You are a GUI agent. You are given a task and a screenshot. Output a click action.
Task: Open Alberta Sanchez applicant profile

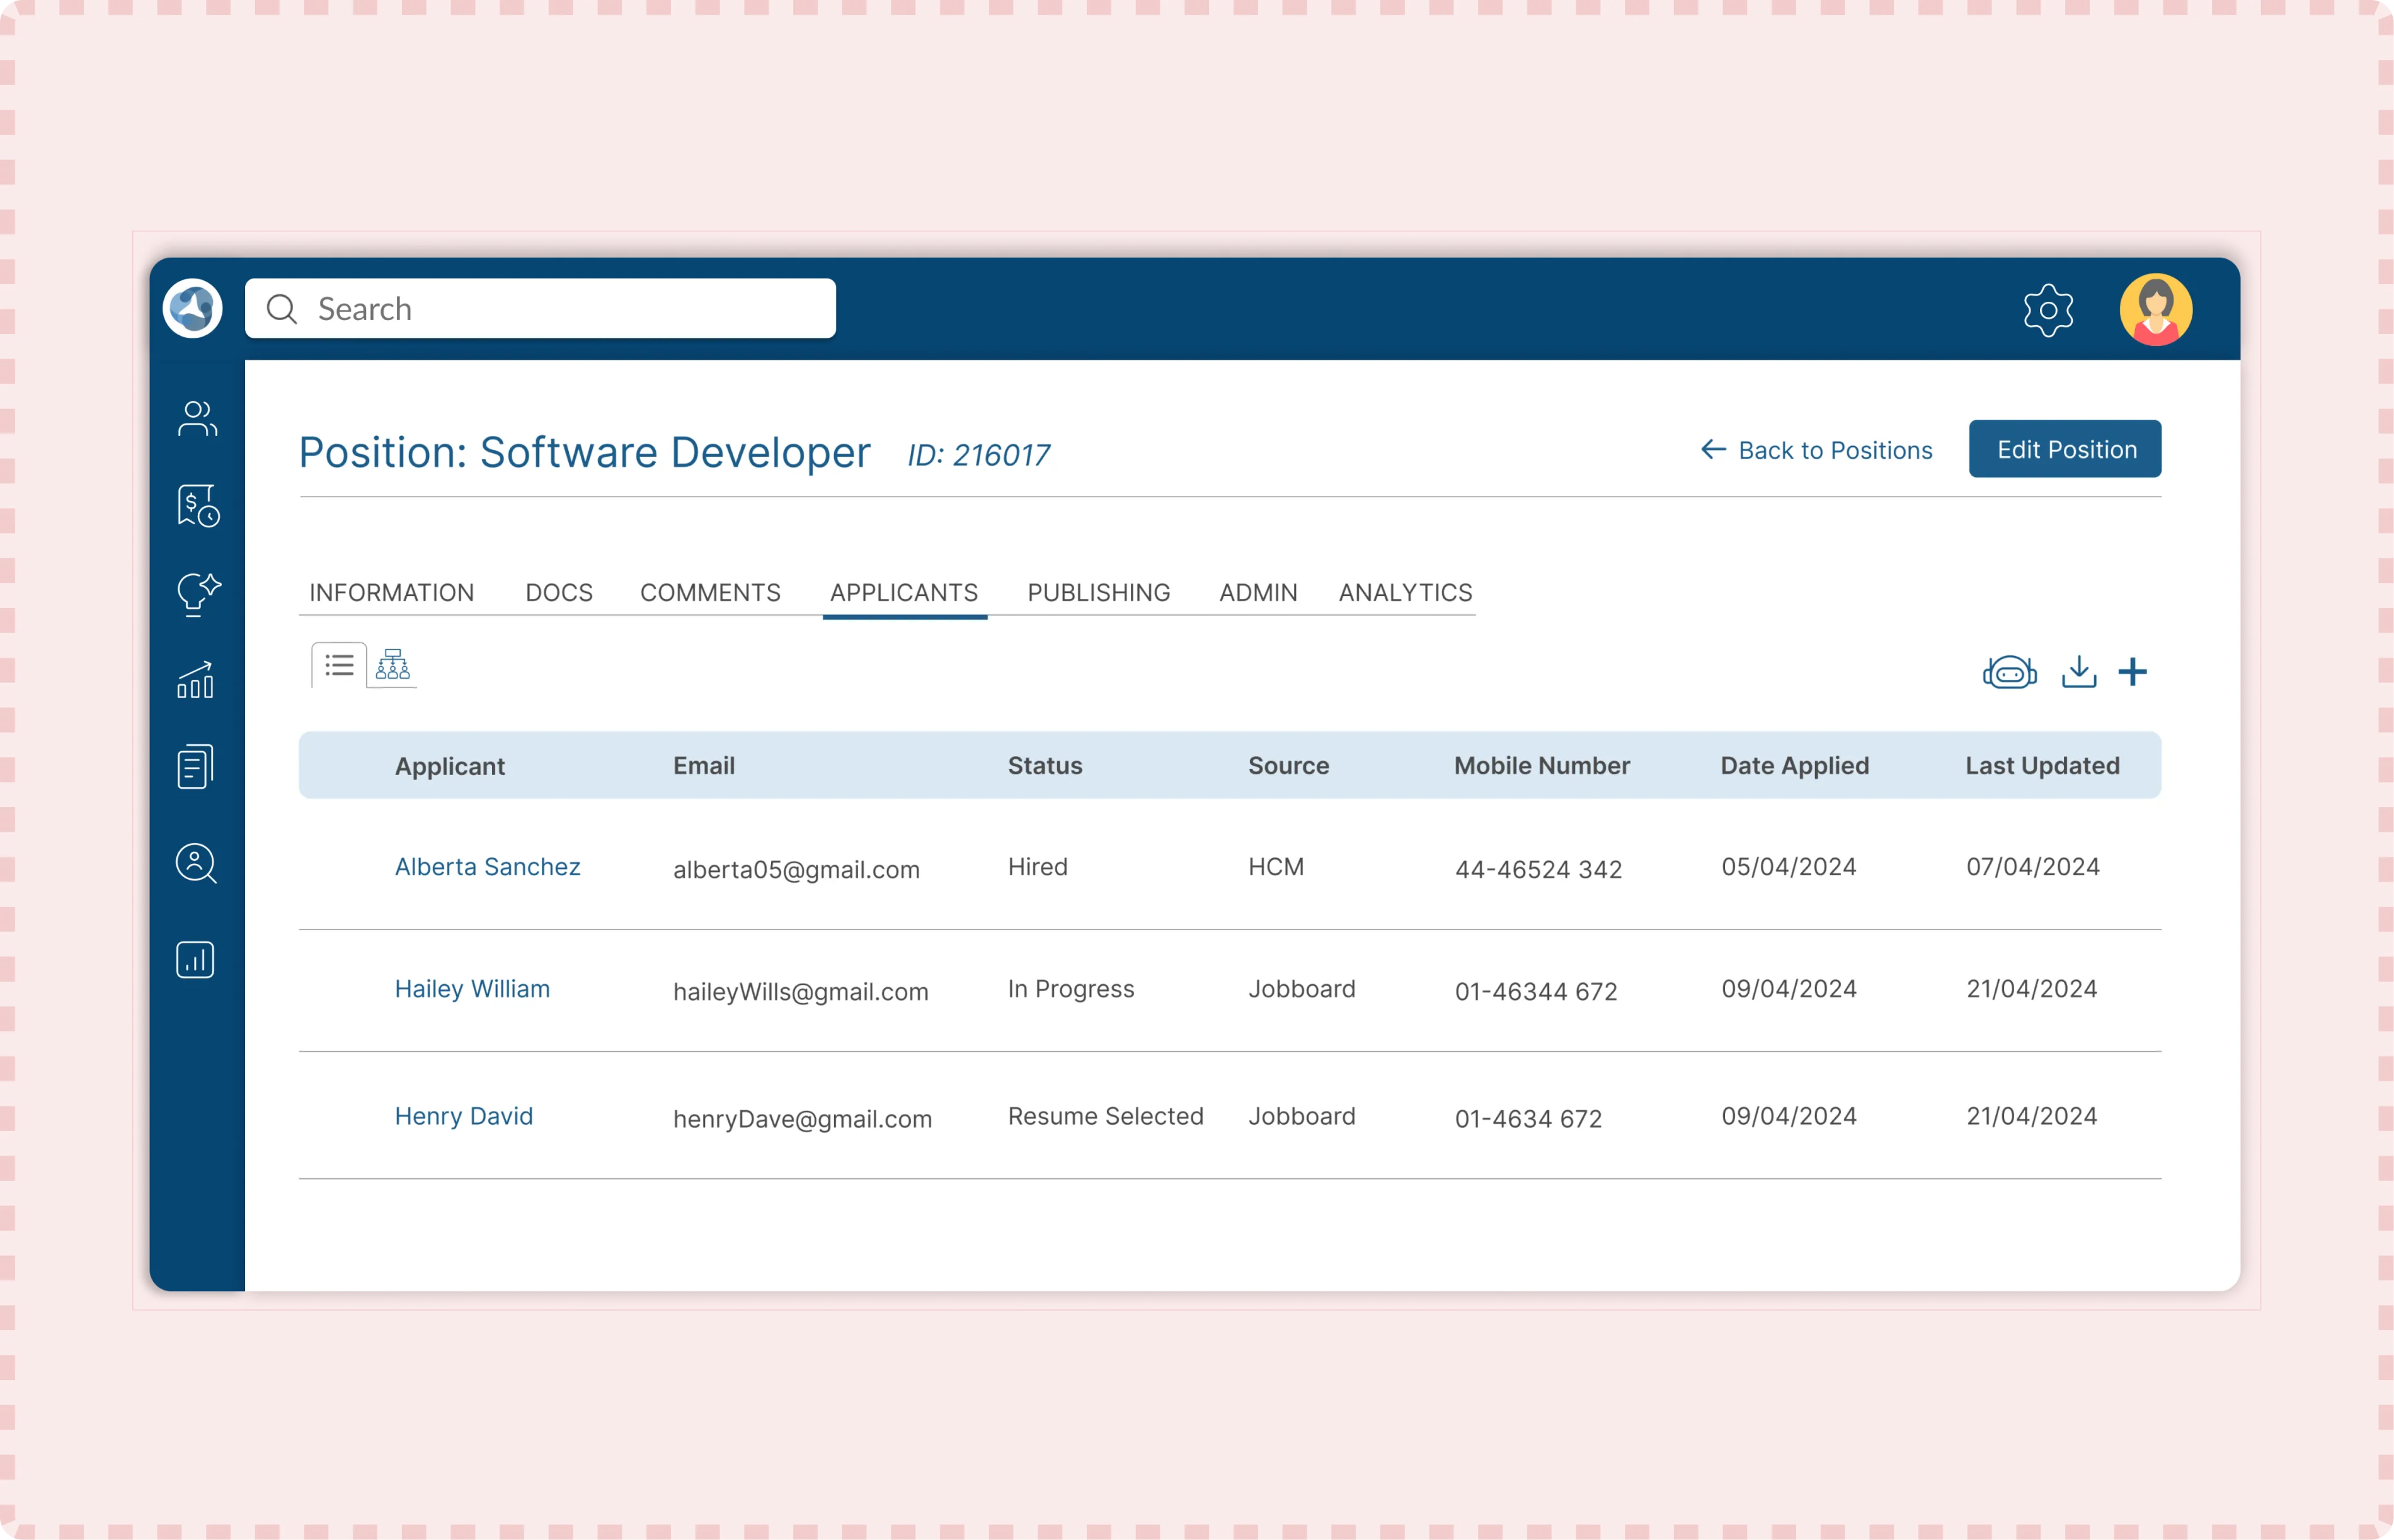coord(488,867)
